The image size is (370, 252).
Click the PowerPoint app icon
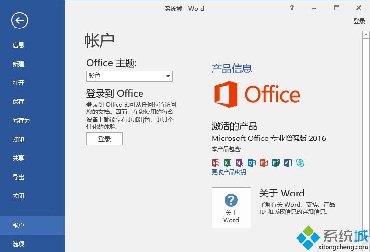(x=264, y=162)
